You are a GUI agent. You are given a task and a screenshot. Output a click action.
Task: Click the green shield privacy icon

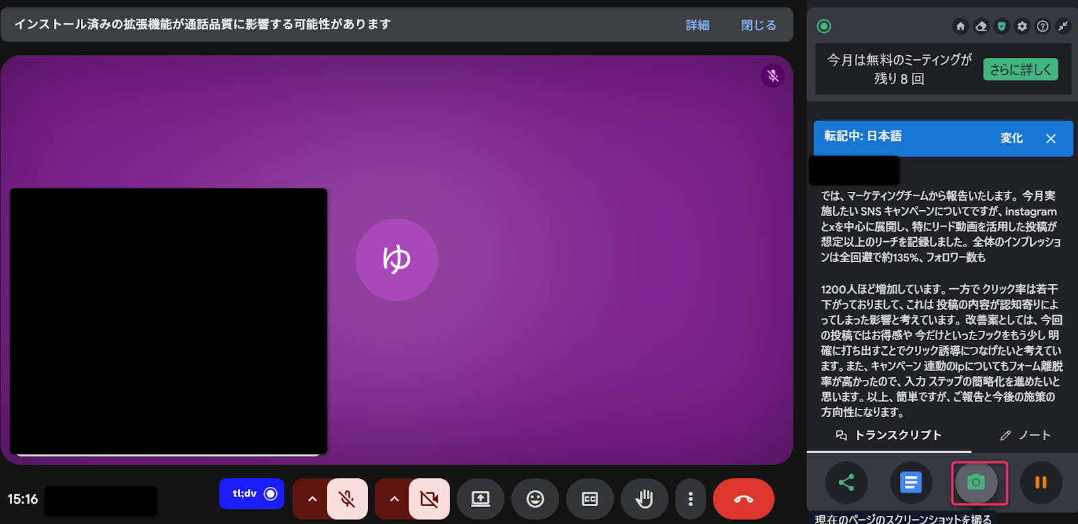[x=1002, y=26]
